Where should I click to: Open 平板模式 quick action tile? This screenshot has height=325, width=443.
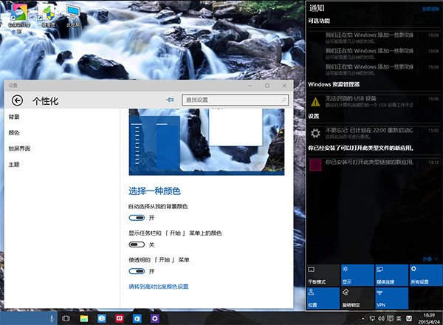[321, 275]
